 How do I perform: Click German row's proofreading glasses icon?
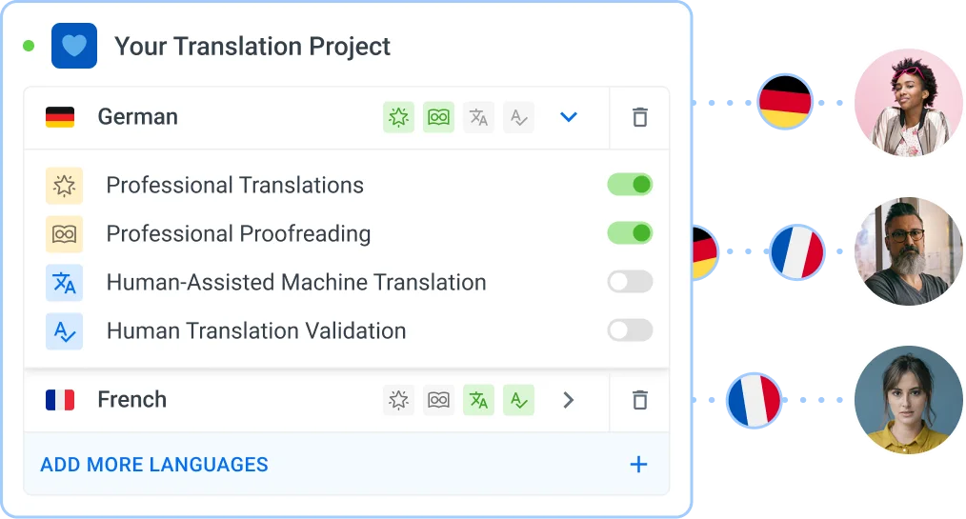point(438,117)
